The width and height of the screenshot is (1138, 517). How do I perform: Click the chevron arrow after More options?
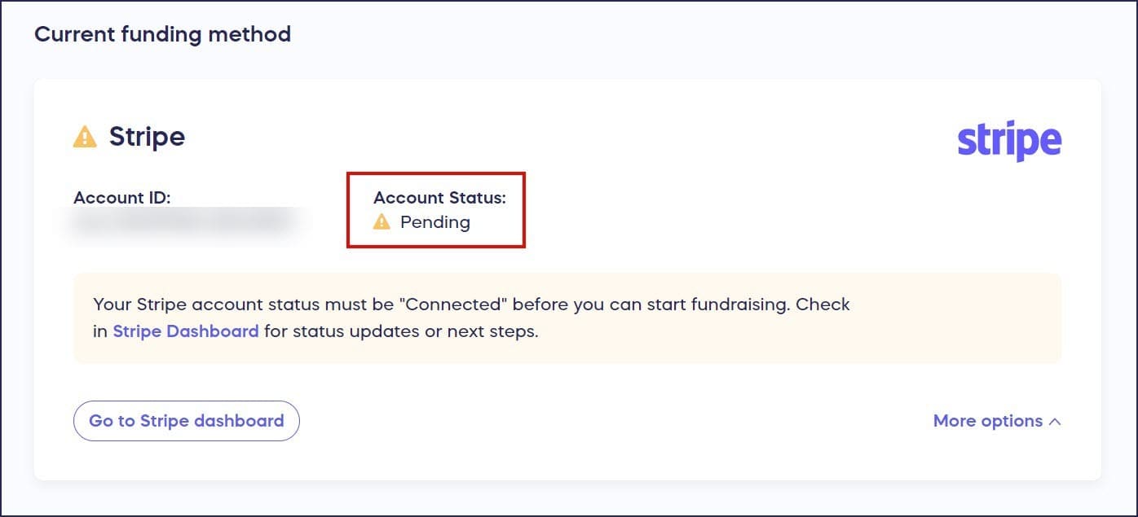1055,422
